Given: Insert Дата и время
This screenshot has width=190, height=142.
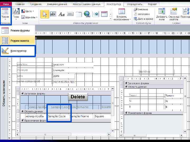Looking at the screenshot, I should (143, 19).
